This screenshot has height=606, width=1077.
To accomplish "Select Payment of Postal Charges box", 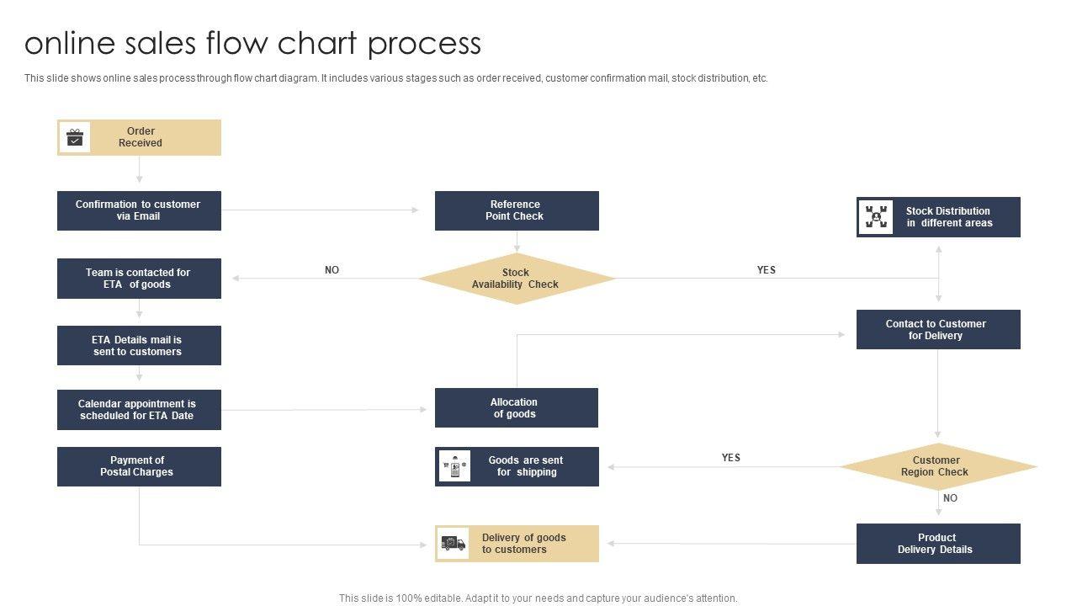I will [x=139, y=466].
